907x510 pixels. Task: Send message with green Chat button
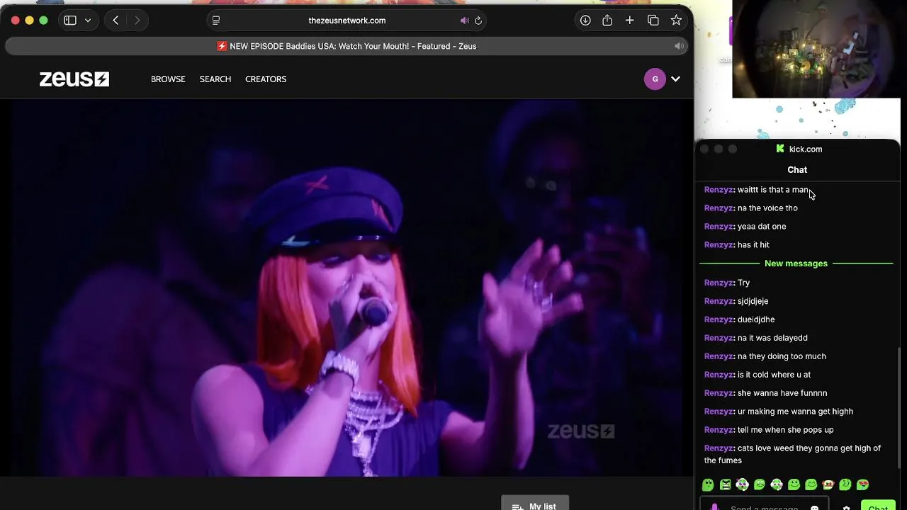[x=878, y=506]
